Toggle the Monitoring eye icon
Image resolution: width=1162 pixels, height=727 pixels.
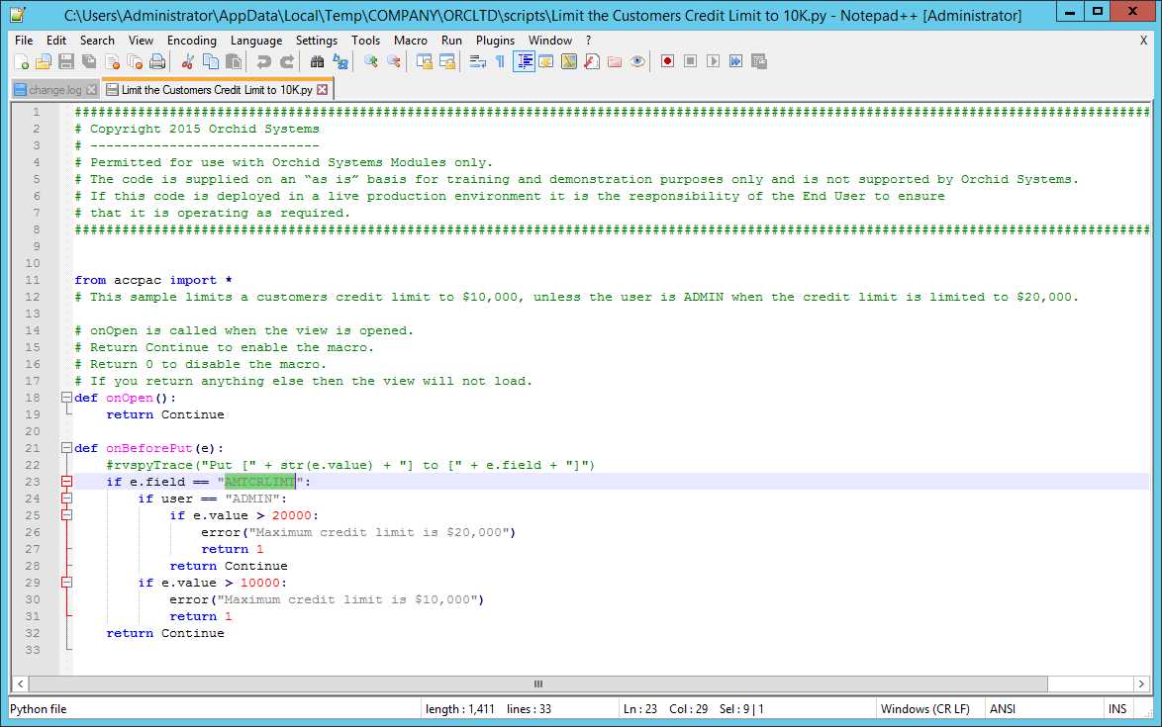click(638, 62)
